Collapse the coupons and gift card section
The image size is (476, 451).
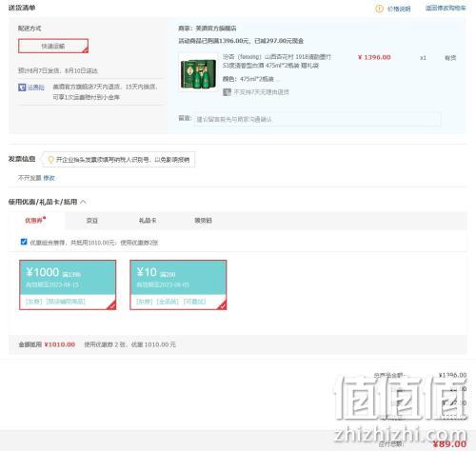point(83,202)
